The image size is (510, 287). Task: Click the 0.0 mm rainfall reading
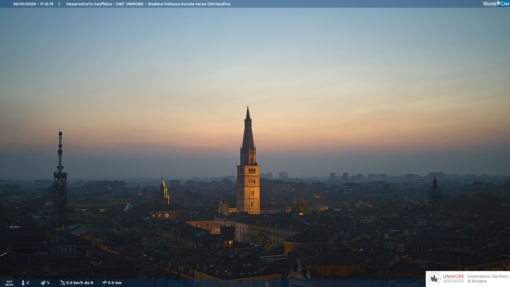(115, 283)
